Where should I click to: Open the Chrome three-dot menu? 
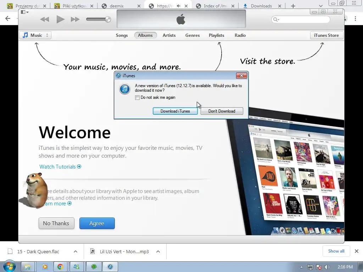(x=355, y=18)
